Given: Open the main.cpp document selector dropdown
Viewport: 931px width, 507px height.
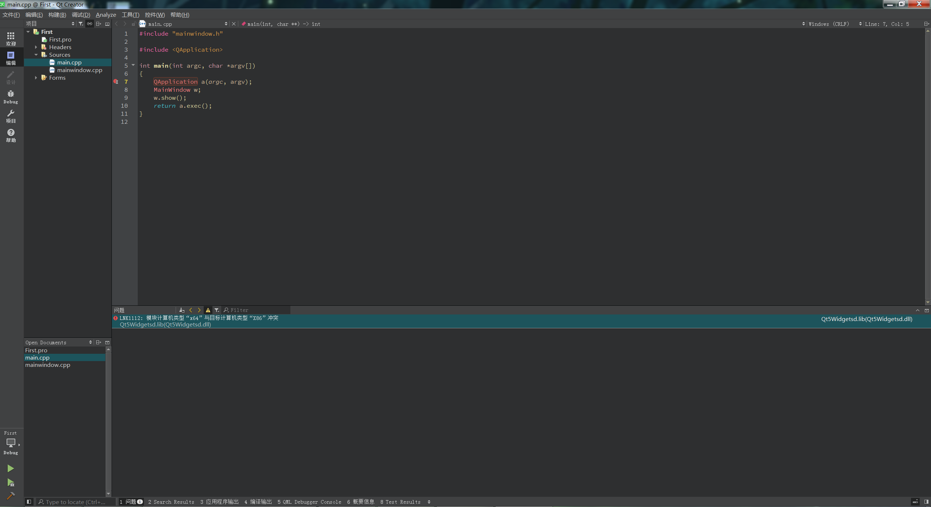Looking at the screenshot, I should point(188,24).
